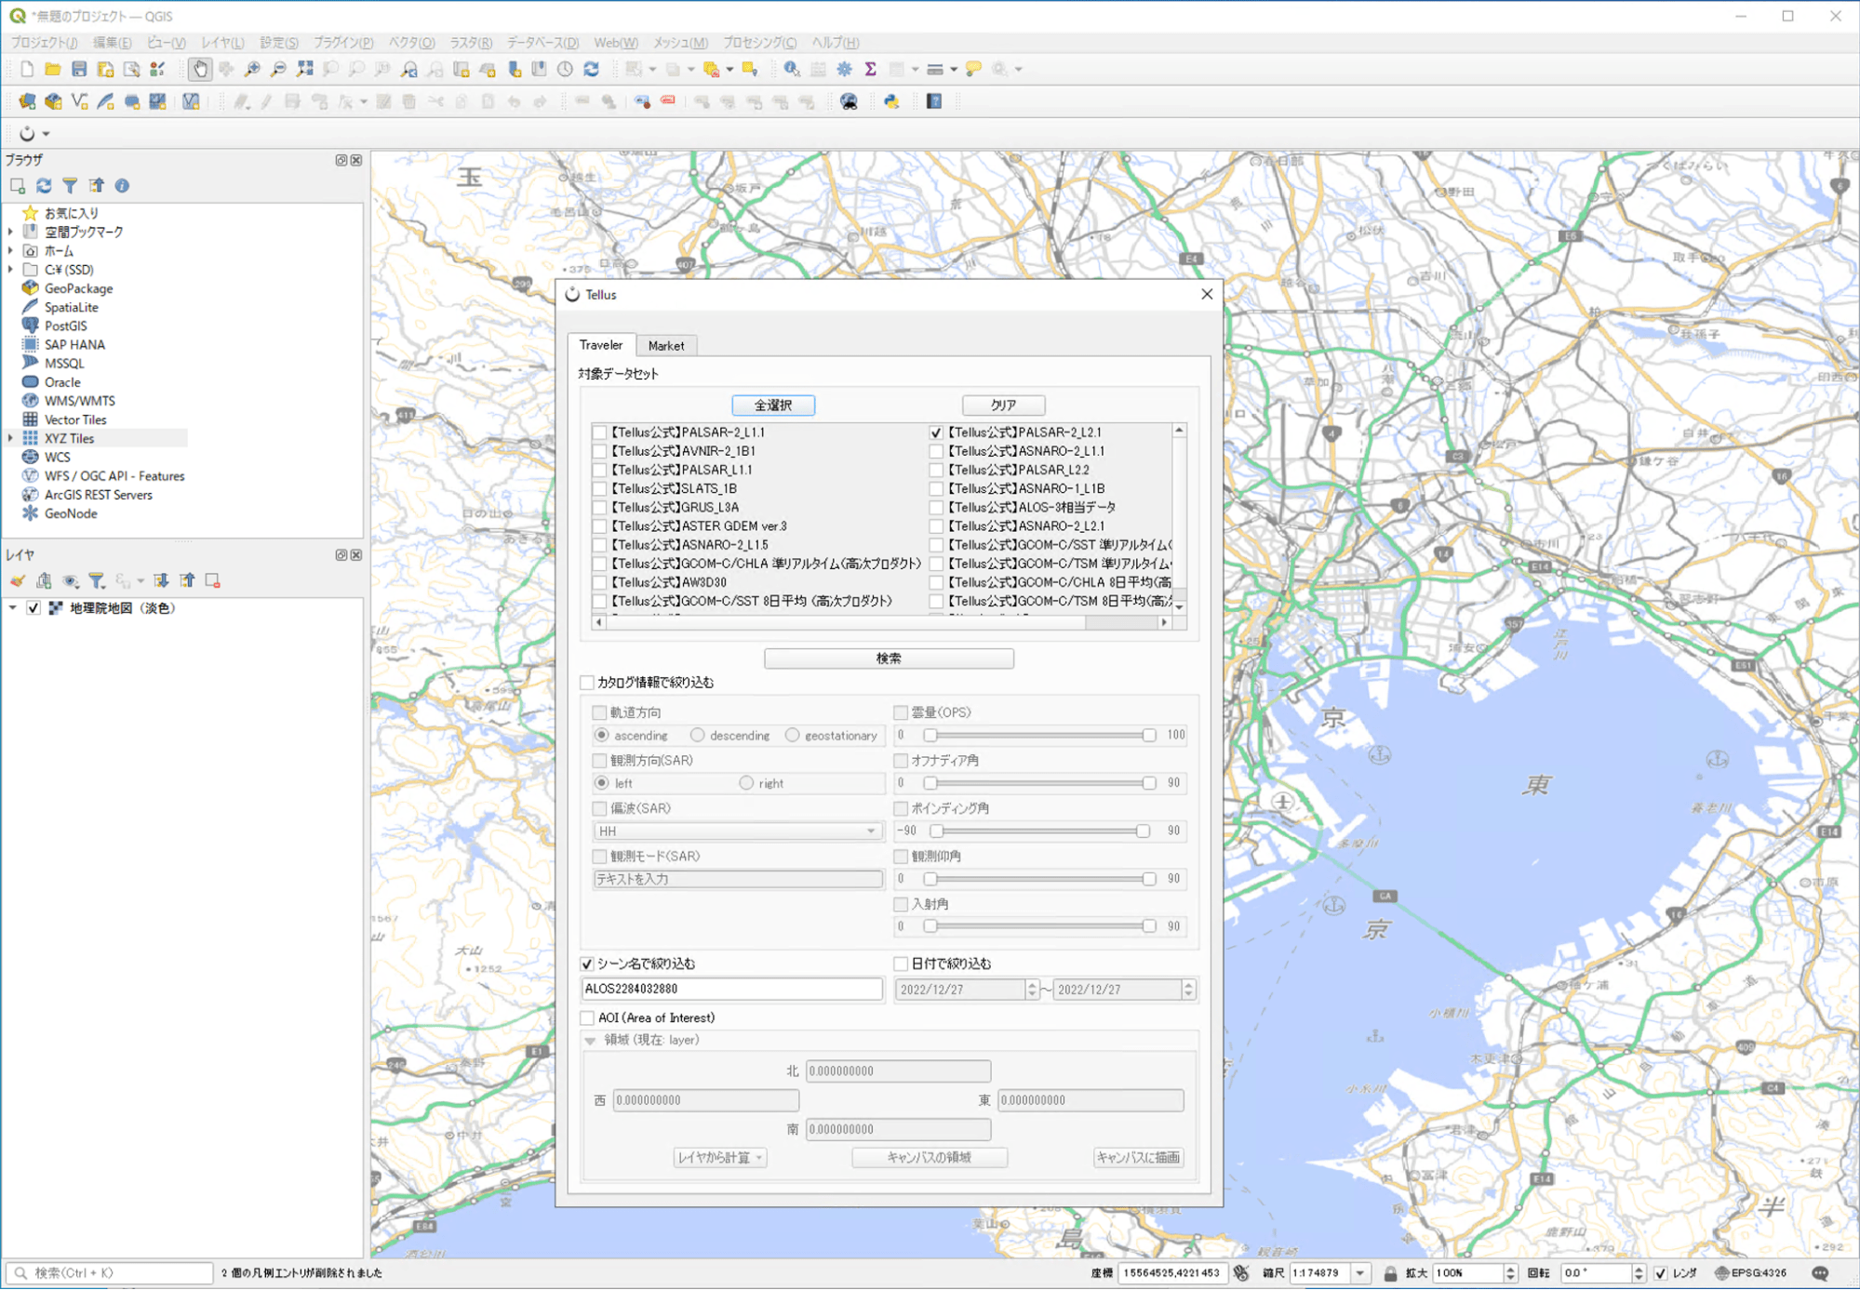Check the PALSAR-2_L1.1 dataset checkbox

[x=600, y=432]
